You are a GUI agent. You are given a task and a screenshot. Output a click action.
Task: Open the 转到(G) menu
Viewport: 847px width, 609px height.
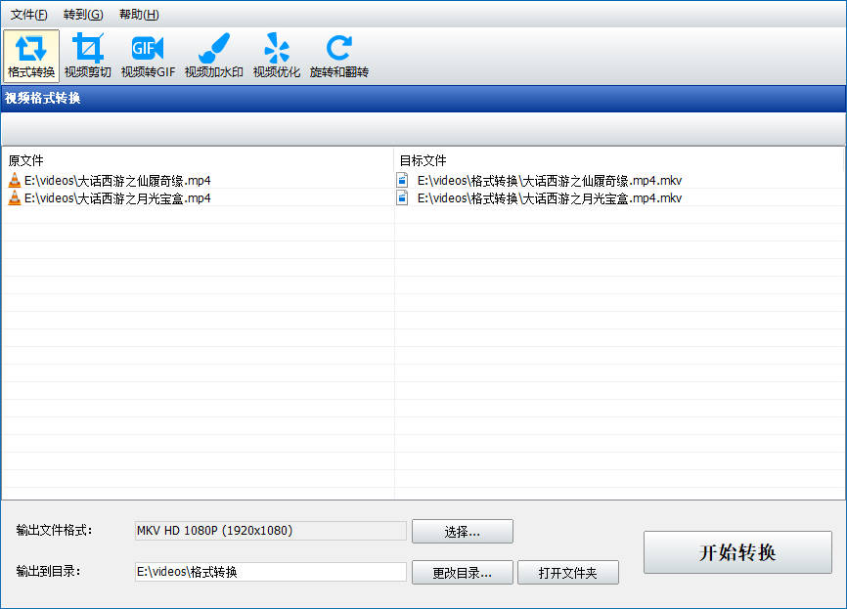tap(83, 15)
